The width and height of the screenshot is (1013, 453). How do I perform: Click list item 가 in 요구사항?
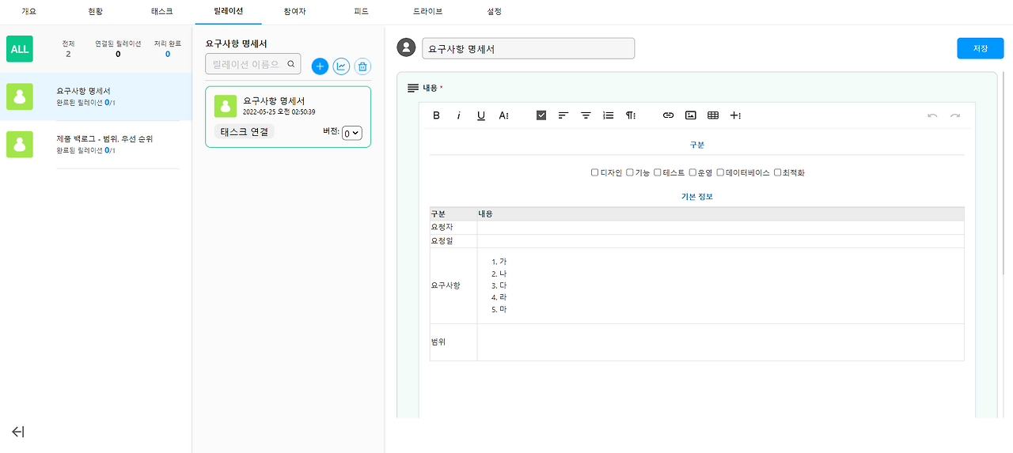(x=503, y=262)
